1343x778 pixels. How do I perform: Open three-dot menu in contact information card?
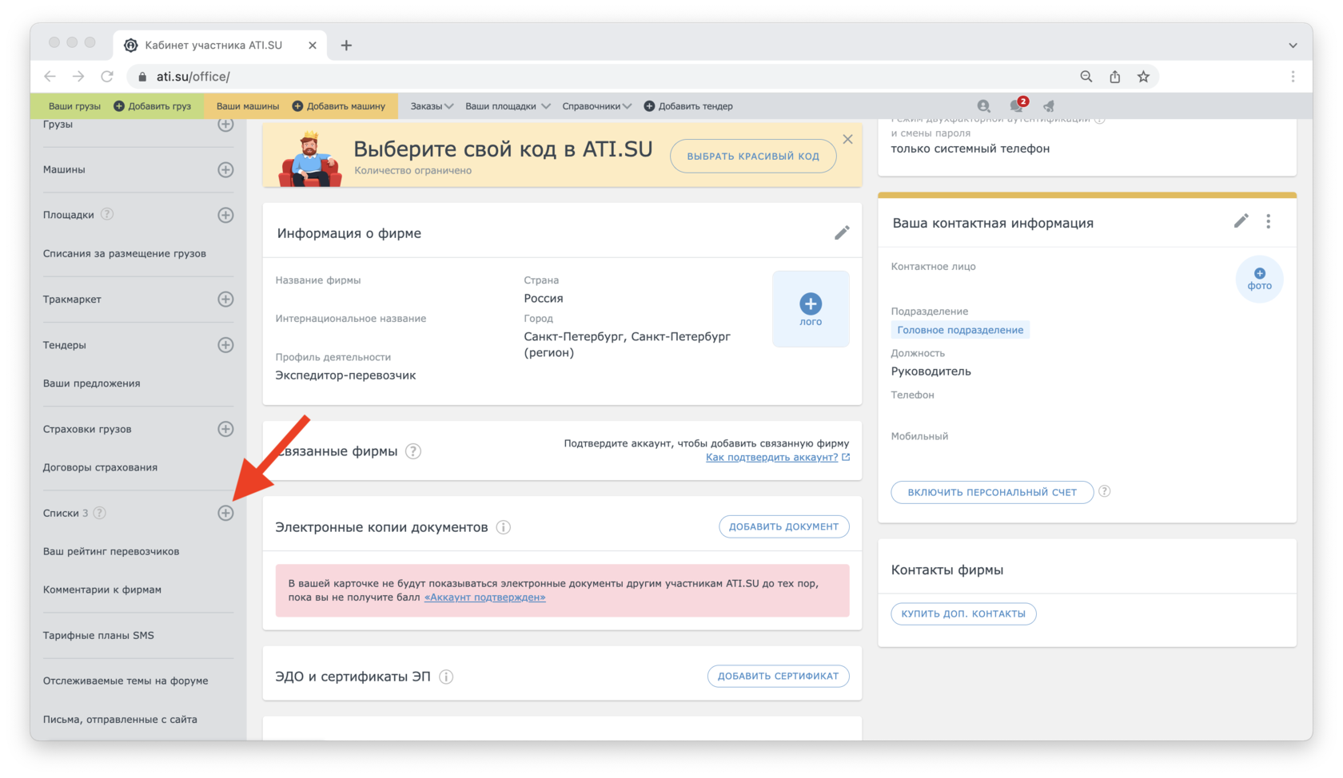[x=1269, y=221]
